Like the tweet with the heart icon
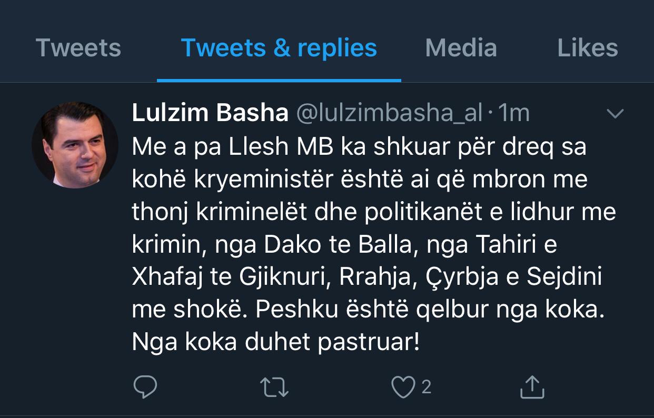The image size is (654, 418). (x=403, y=387)
